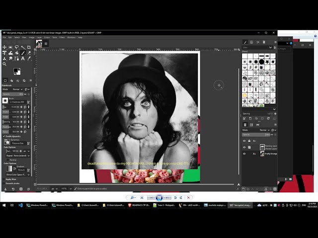Select the Rectangle Select tool
Viewport: 318px width, 238px height.
[x=10, y=47]
